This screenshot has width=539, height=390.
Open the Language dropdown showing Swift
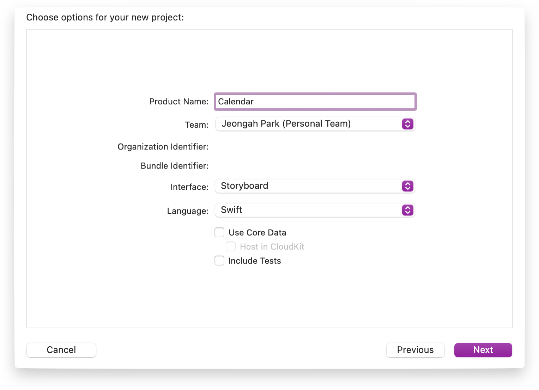coord(315,210)
